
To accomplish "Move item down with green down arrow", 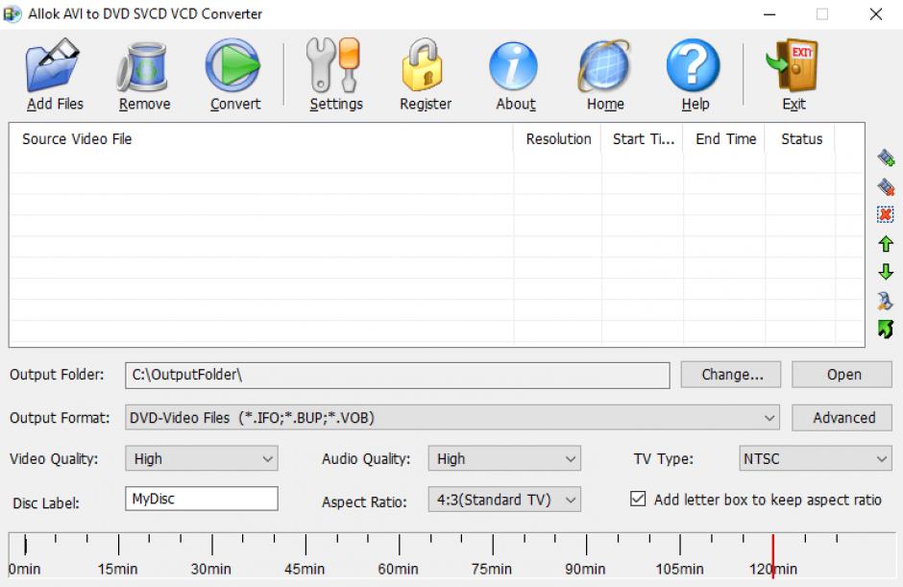I will (886, 272).
